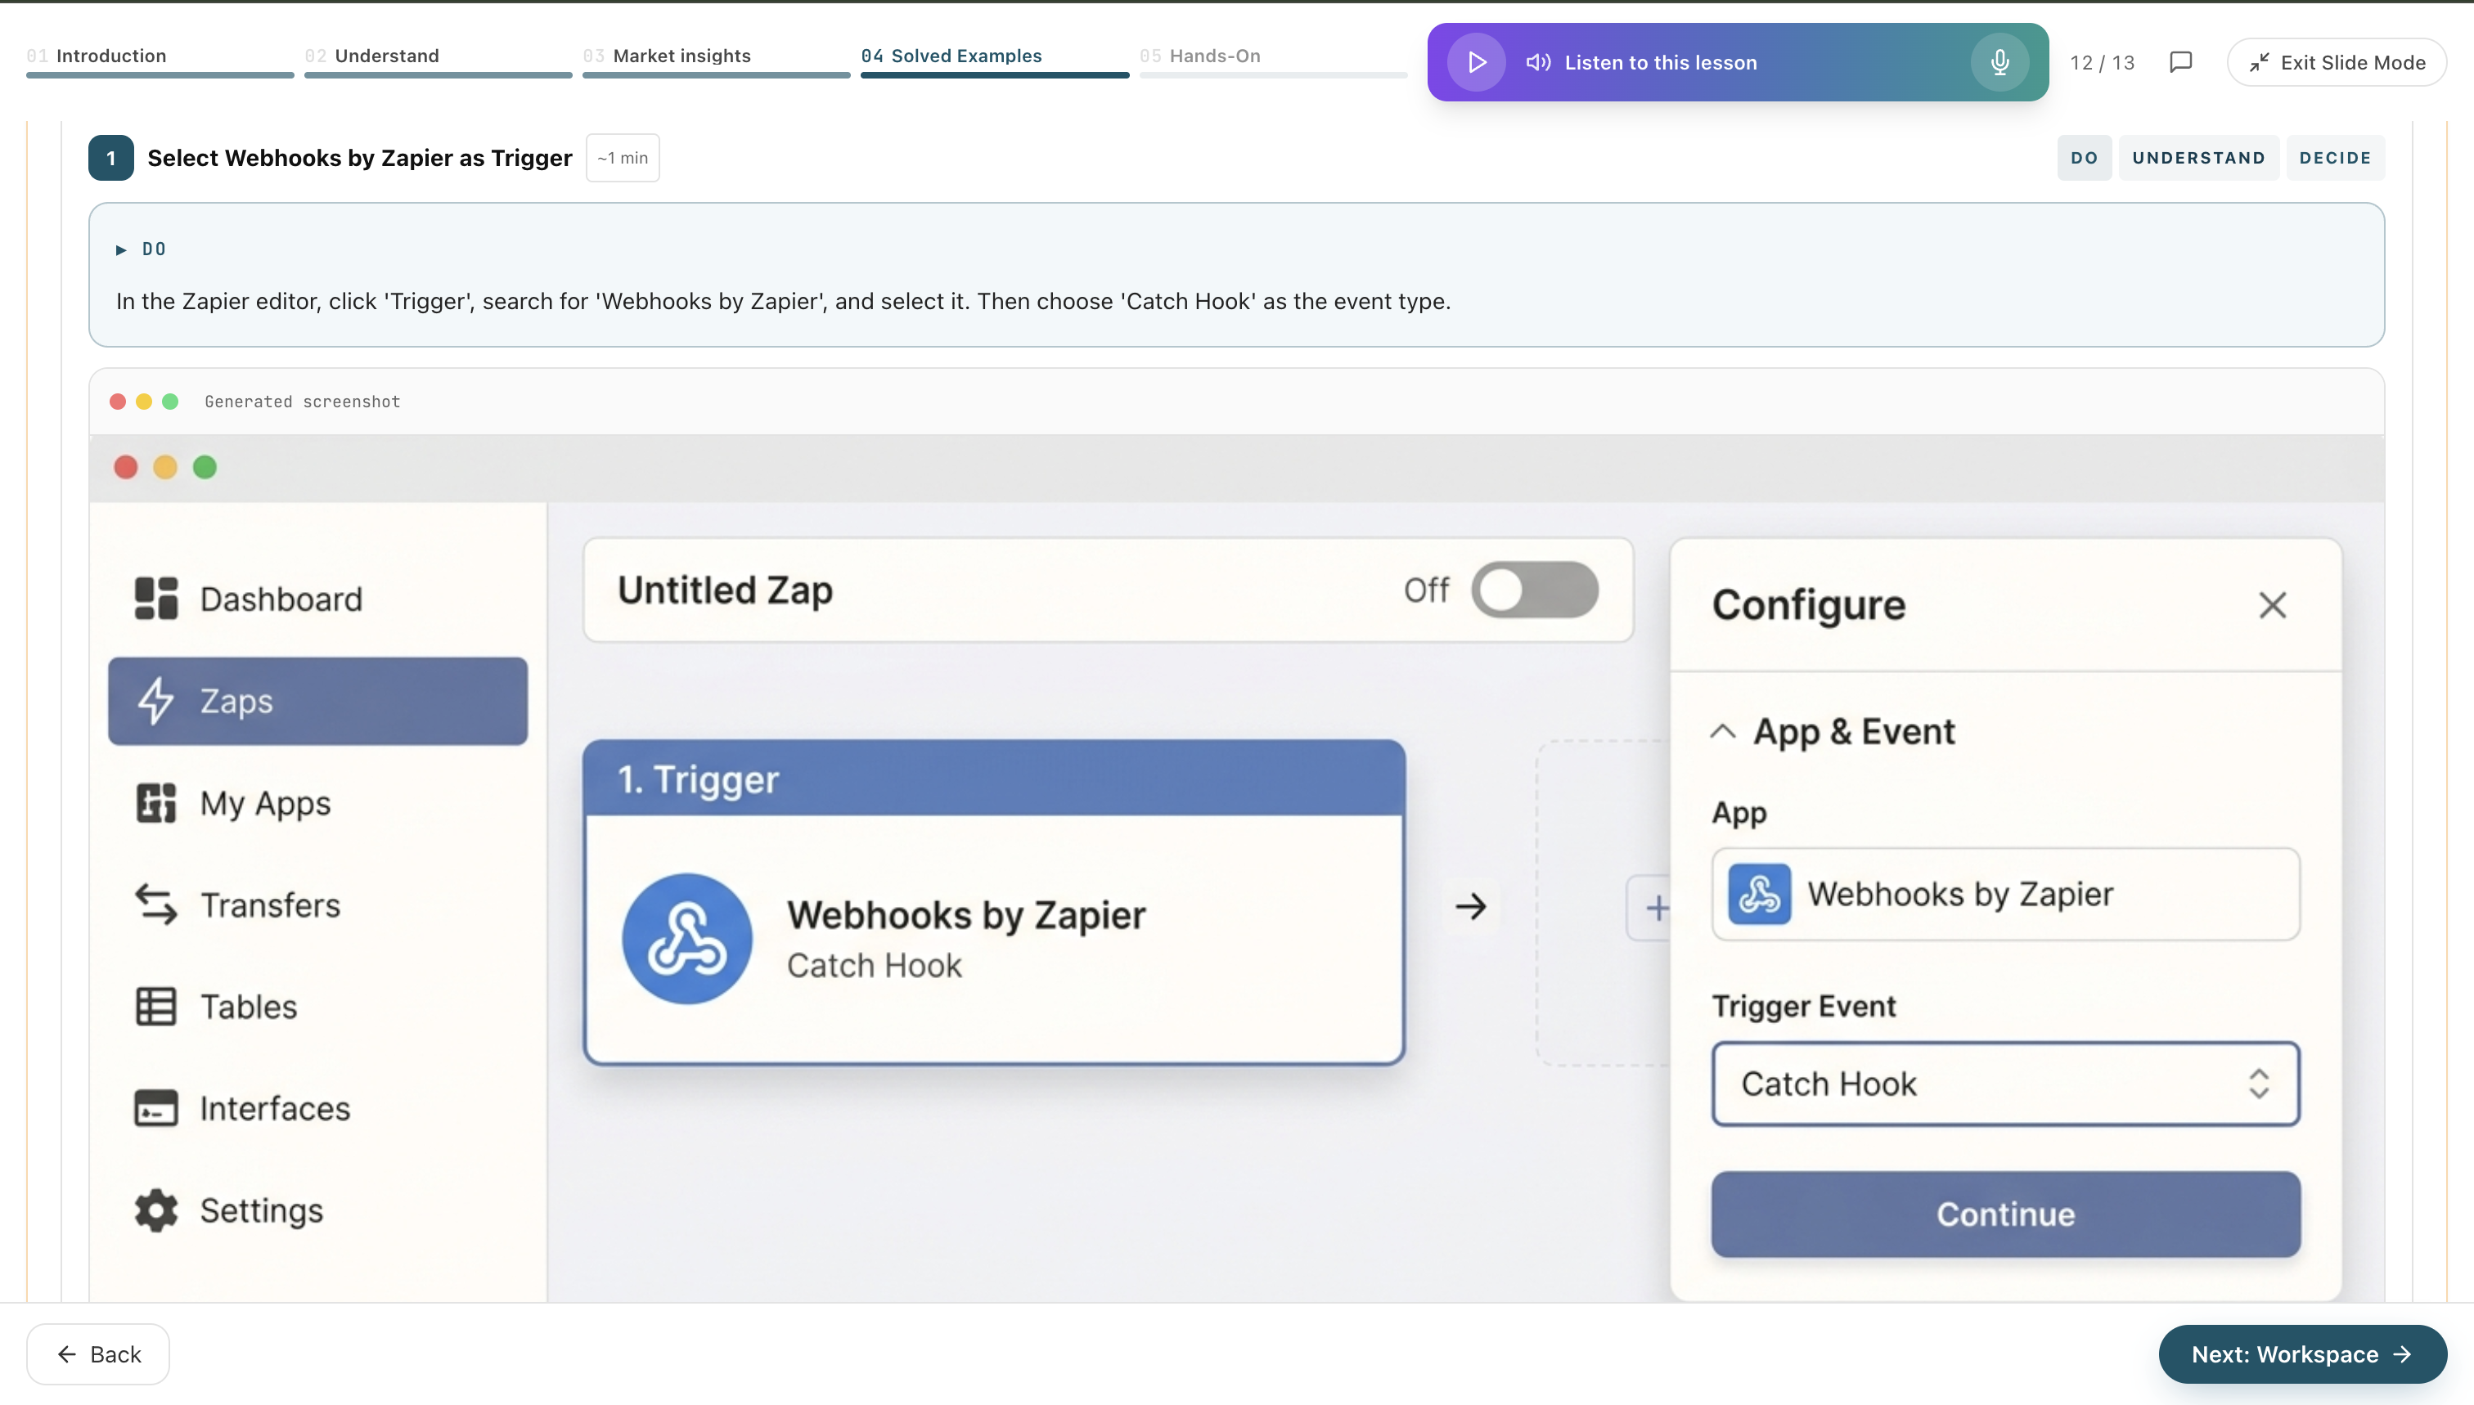Collapse the DO instruction triangle
Screen dimensions: 2474x1405
click(x=120, y=250)
